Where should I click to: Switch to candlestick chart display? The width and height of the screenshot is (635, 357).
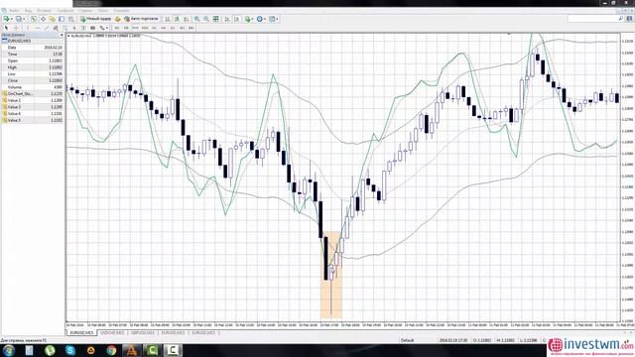click(177, 19)
